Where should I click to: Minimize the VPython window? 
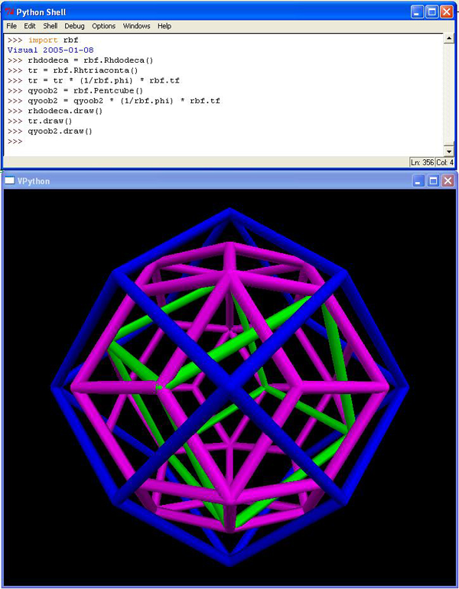pyautogui.click(x=418, y=181)
